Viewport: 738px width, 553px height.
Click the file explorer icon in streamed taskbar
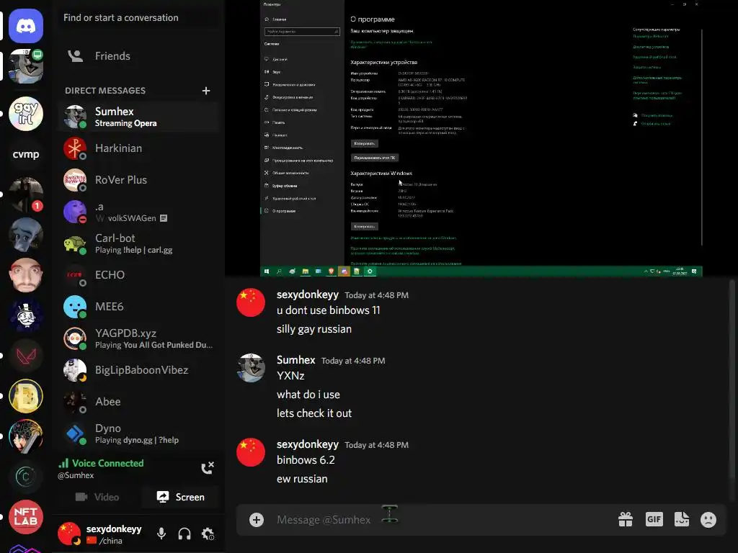[x=306, y=271]
